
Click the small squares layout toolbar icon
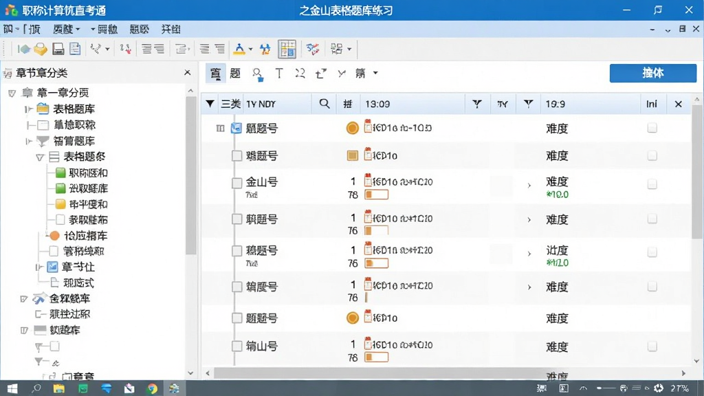[x=336, y=49]
